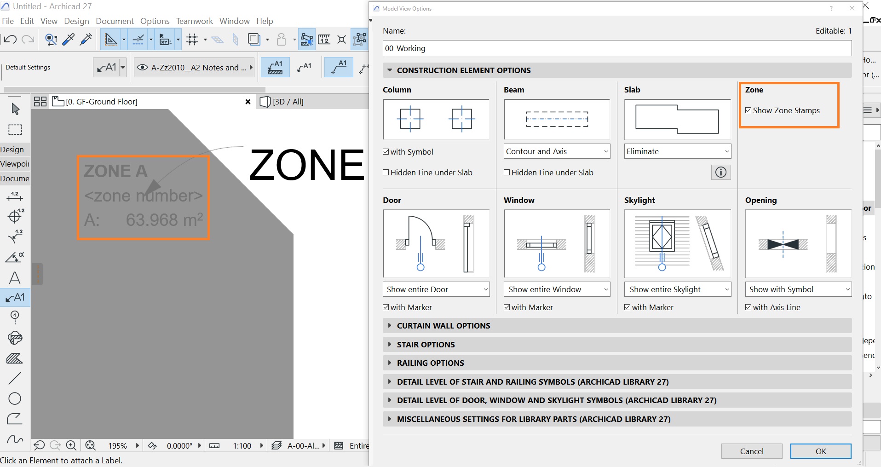Open Show entire Door dropdown
The height and width of the screenshot is (467, 881).
(436, 289)
